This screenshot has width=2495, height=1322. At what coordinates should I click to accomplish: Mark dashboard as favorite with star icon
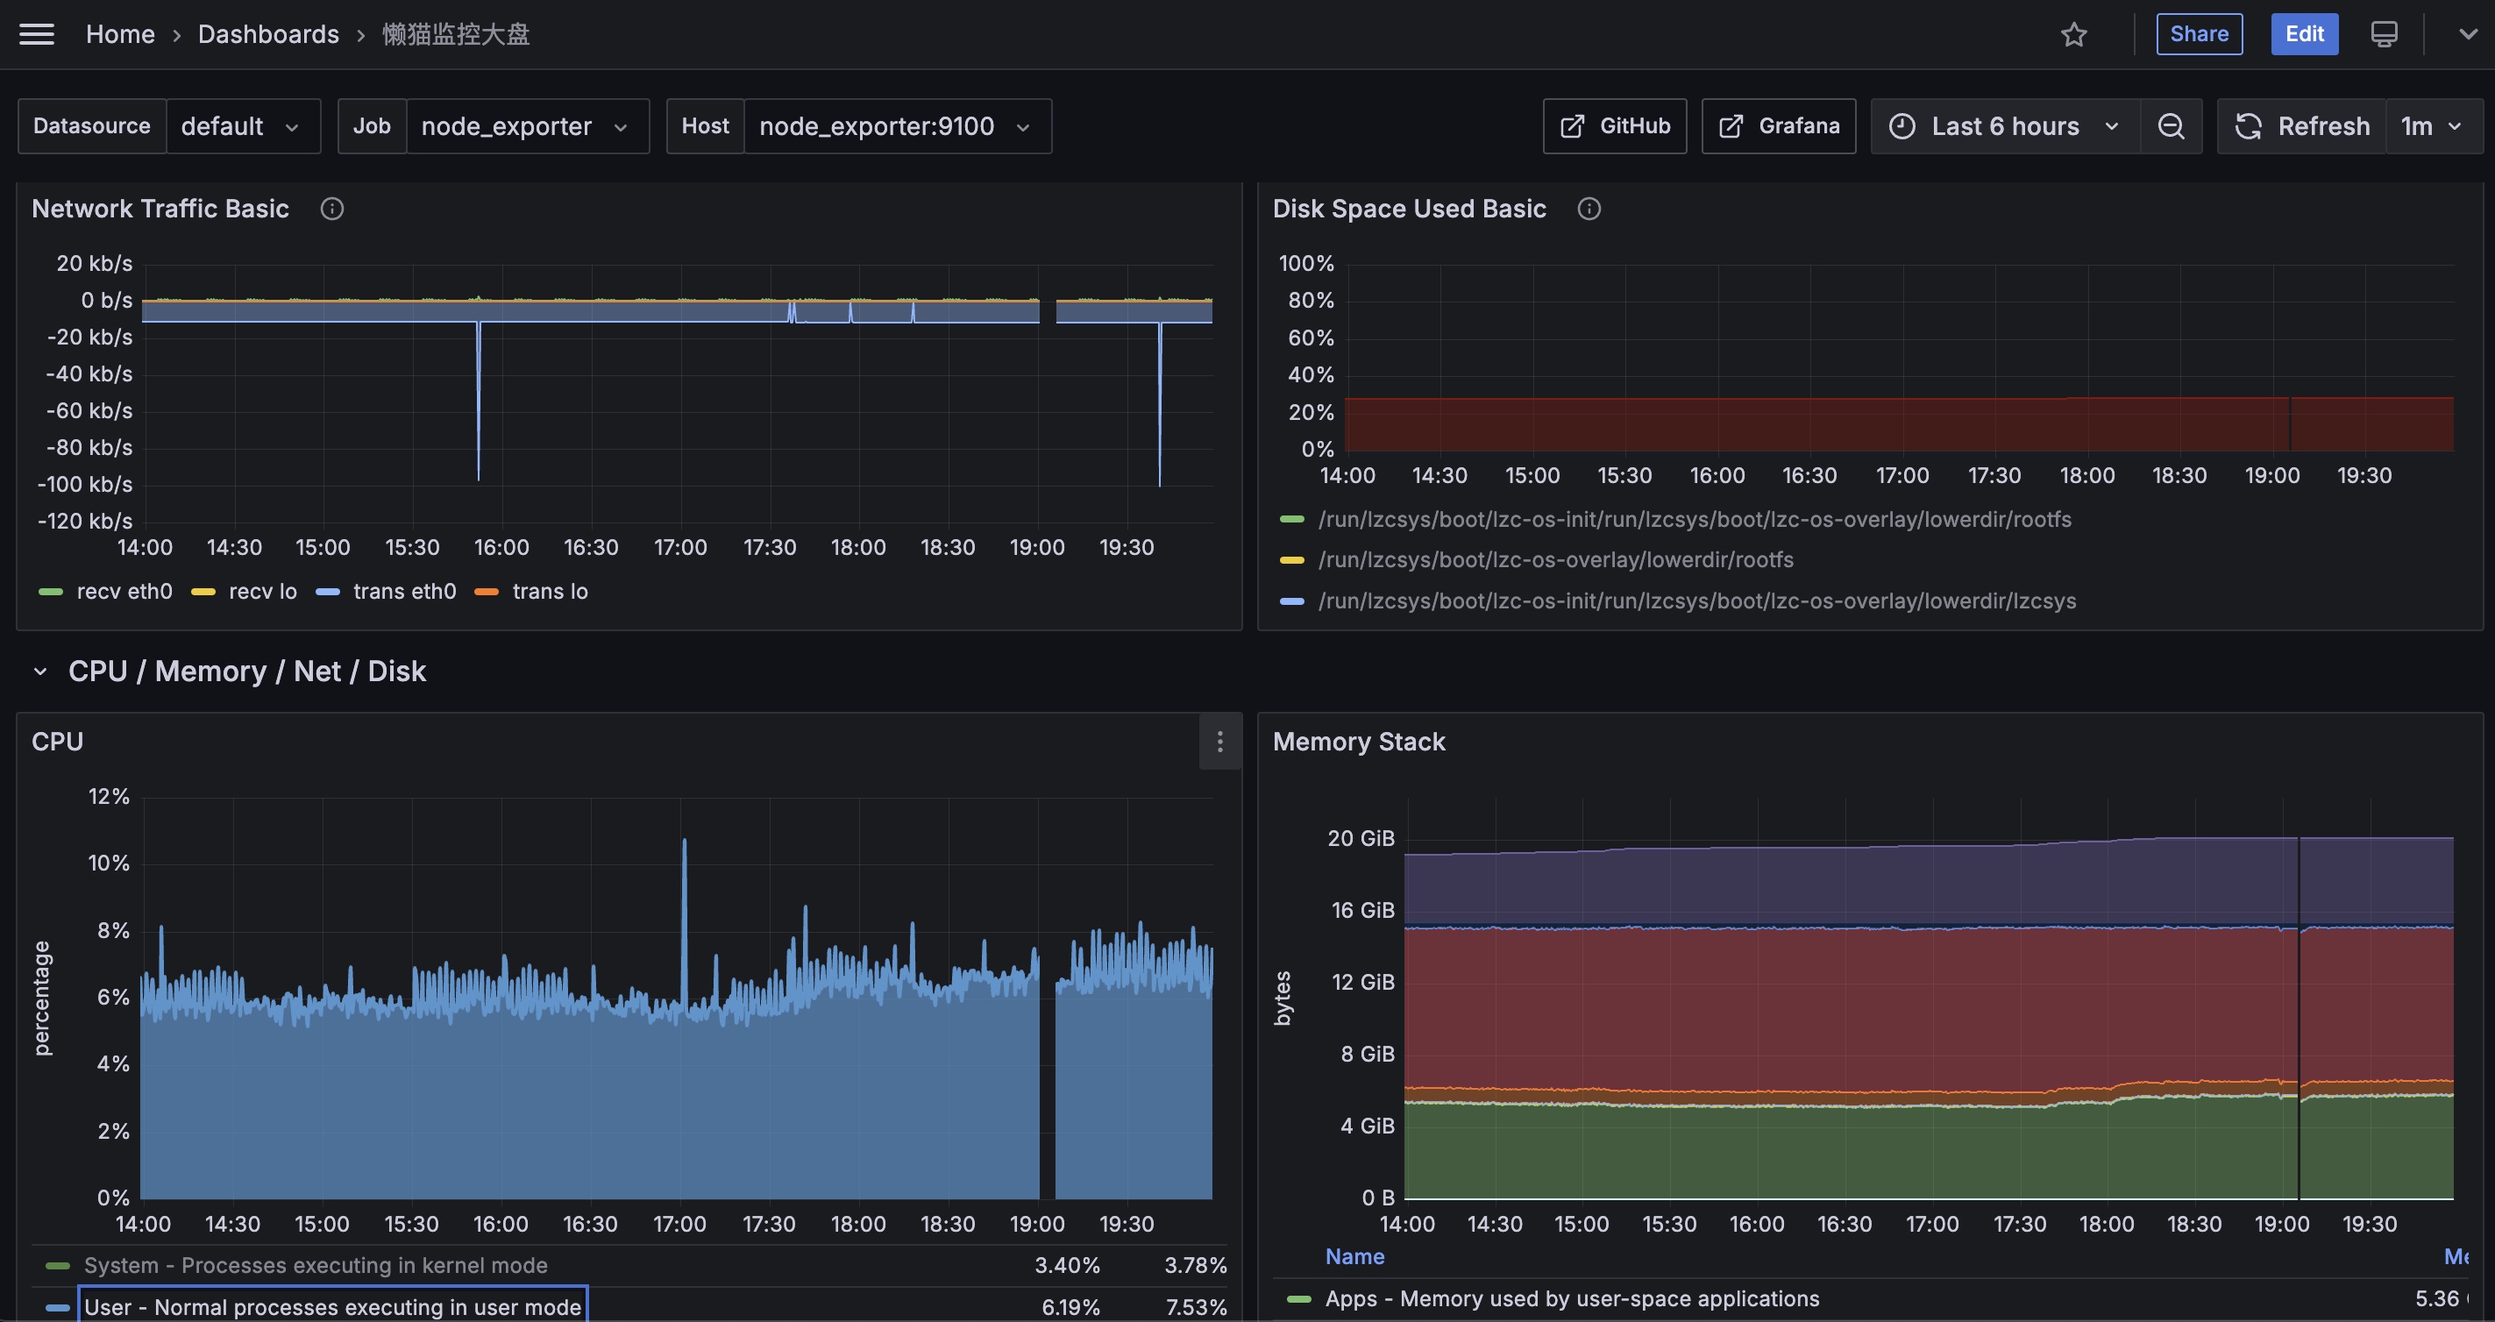point(2073,35)
